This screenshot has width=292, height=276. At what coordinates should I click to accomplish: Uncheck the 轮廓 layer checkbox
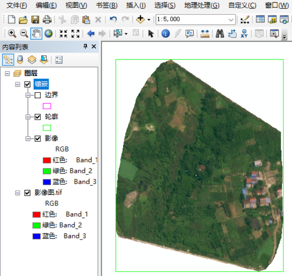click(x=38, y=117)
